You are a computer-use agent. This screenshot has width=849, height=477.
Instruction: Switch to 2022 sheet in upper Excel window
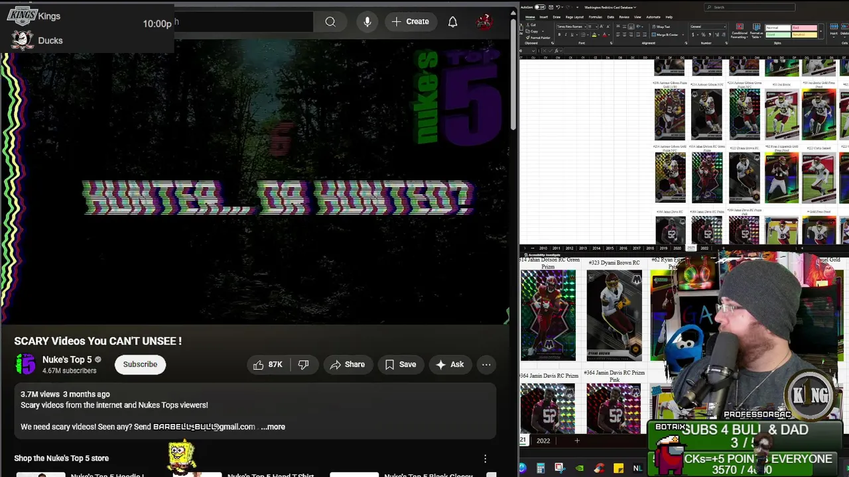pyautogui.click(x=704, y=248)
